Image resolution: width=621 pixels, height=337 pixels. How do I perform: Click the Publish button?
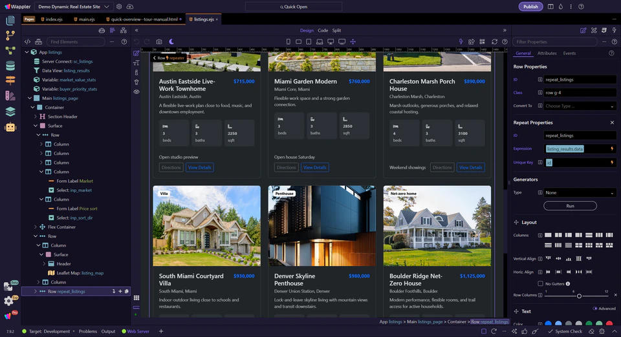530,6
